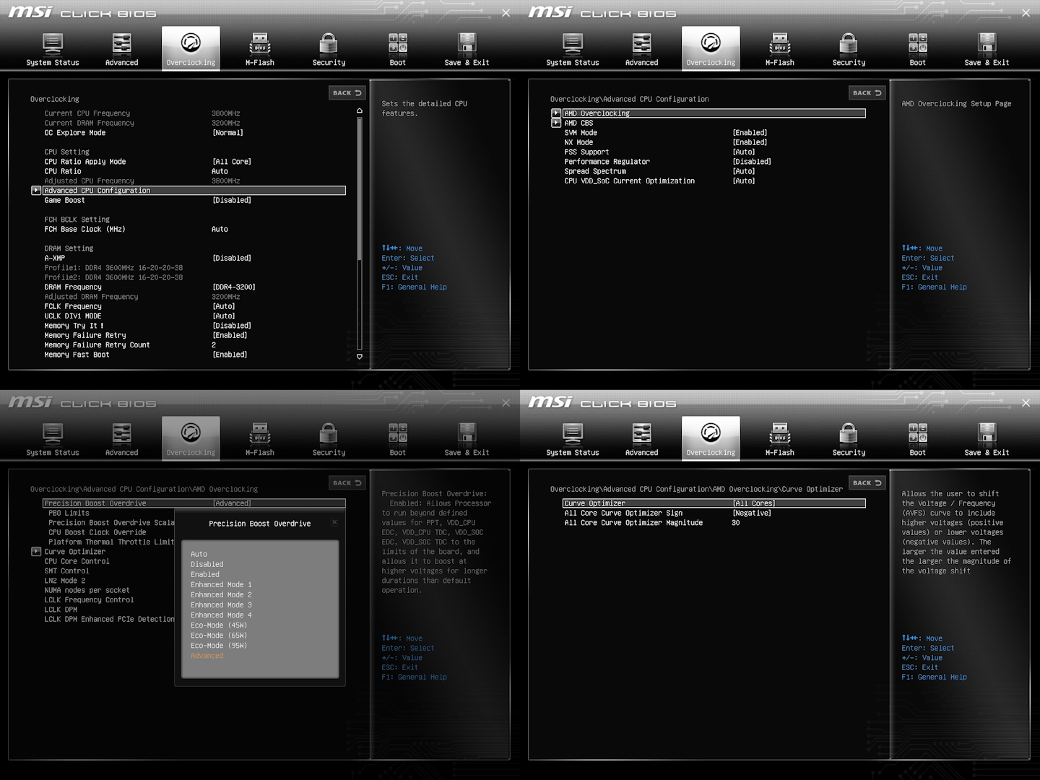
Task: Open OC Explore Mode [Normal] dropdown
Action: tap(228, 133)
